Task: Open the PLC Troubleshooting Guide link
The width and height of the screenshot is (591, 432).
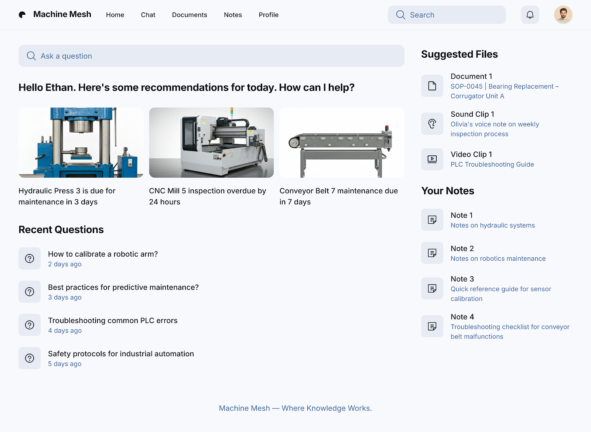Action: coord(492,164)
